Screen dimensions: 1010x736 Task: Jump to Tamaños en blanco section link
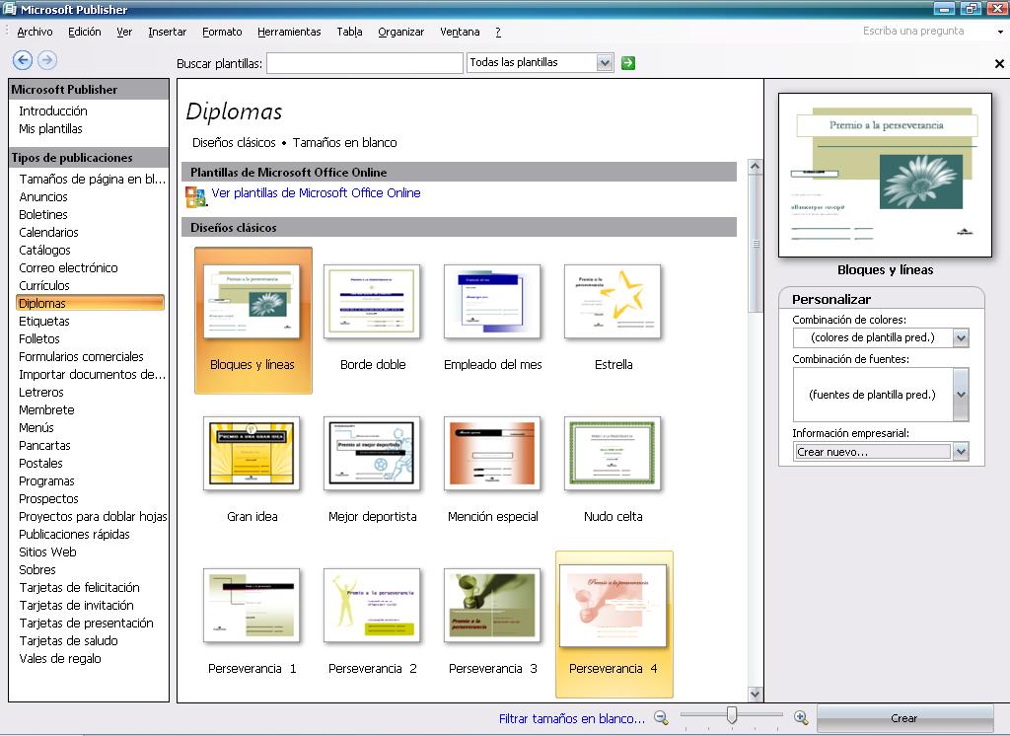pos(344,142)
